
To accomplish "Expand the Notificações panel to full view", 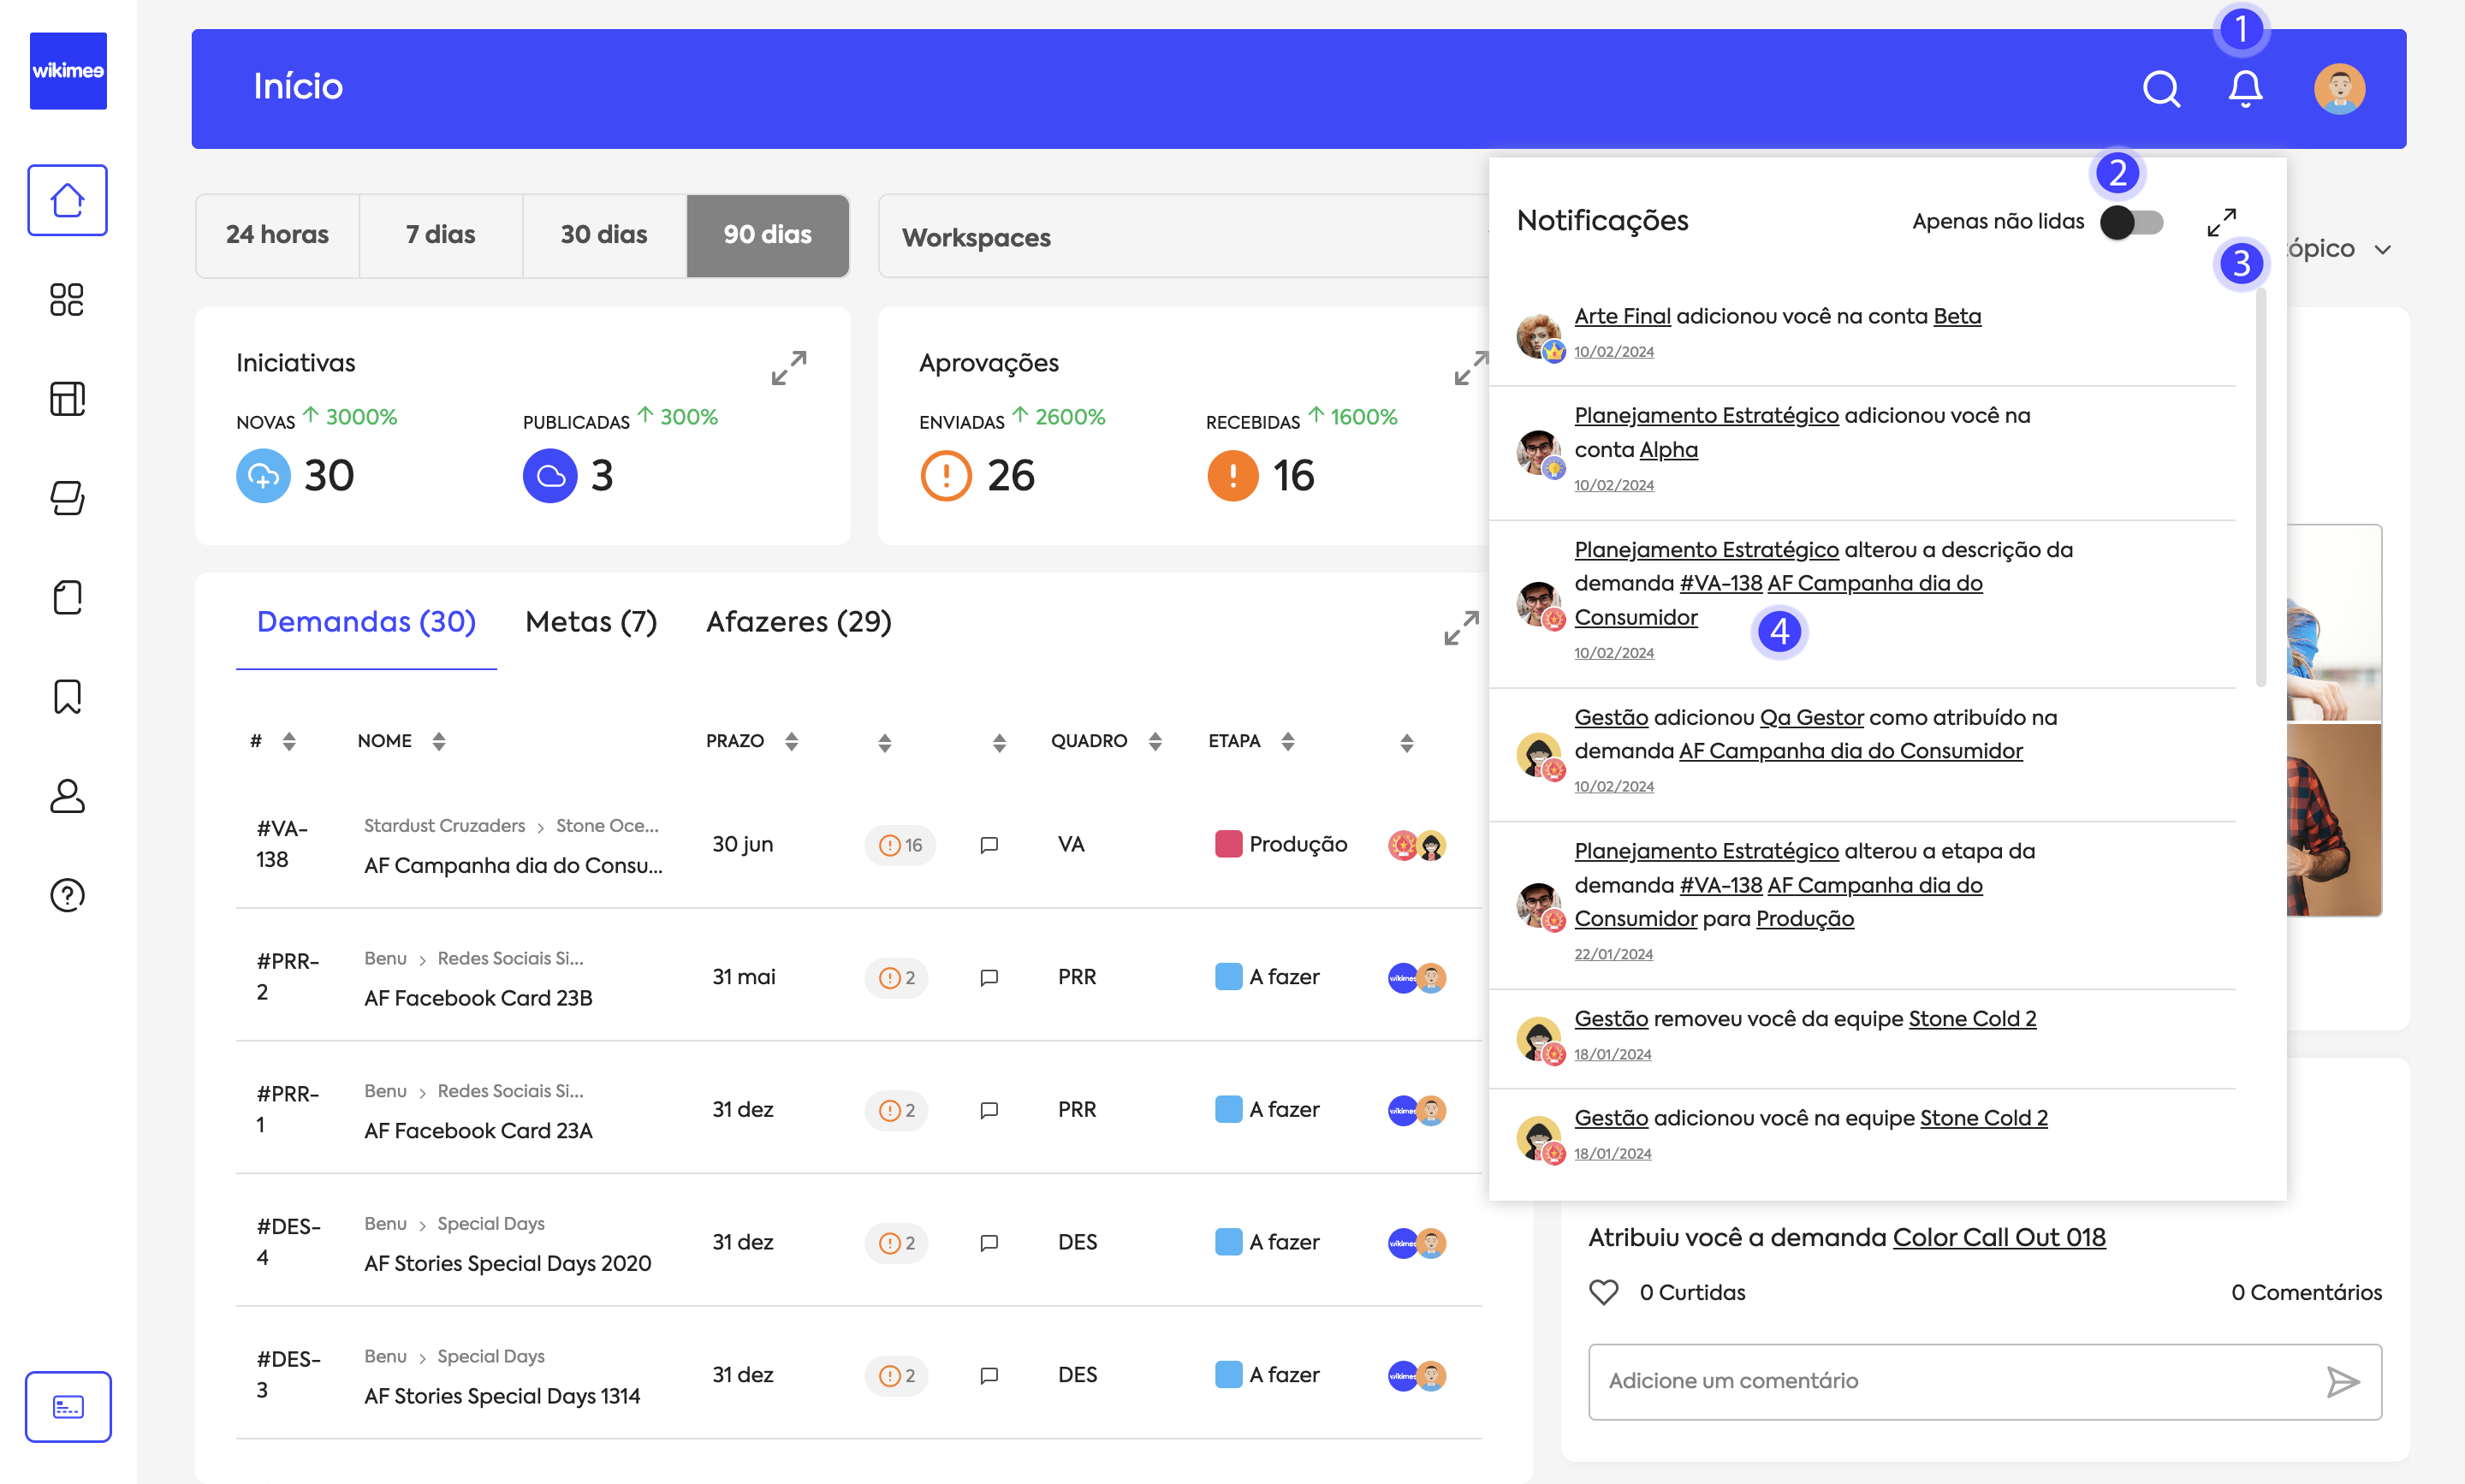I will tap(2221, 222).
